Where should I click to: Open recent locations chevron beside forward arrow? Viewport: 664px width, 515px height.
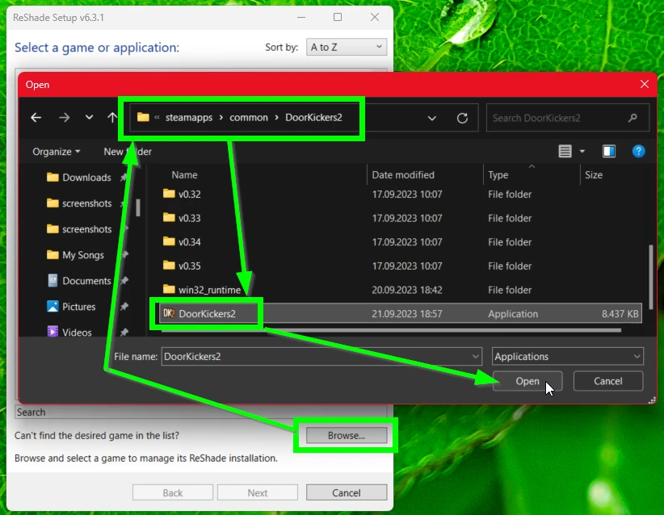(89, 118)
